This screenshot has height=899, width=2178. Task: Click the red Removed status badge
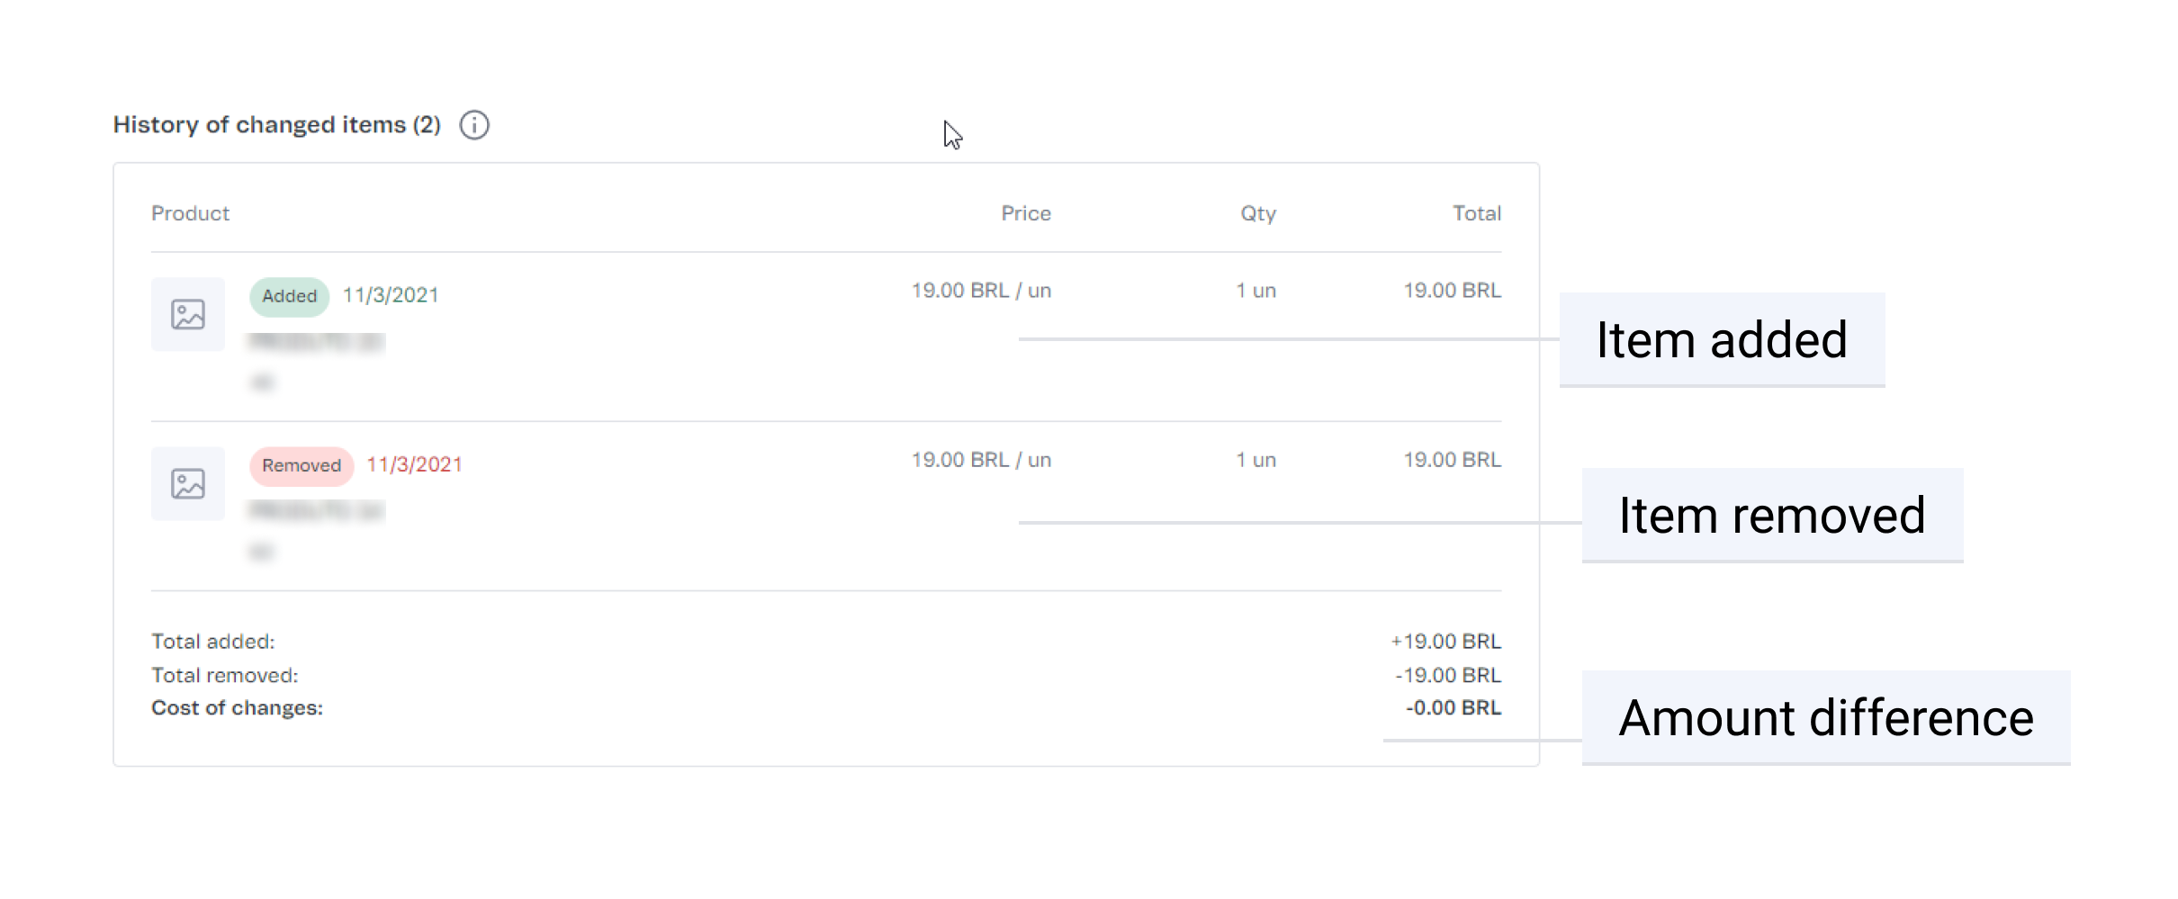coord(301,465)
